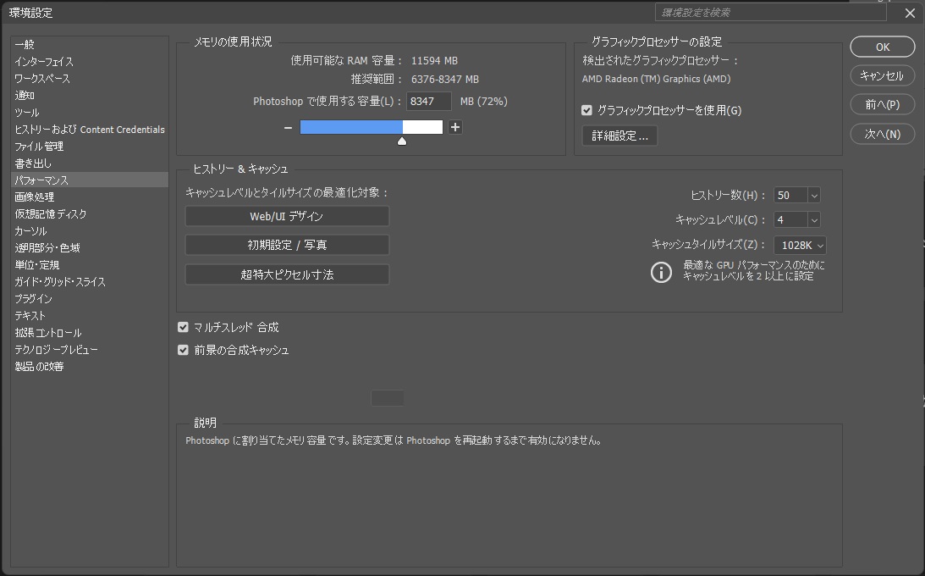The width and height of the screenshot is (925, 576).
Task: Click the text AMD Radeon (TM) Graphics (AMD)
Action: click(656, 79)
